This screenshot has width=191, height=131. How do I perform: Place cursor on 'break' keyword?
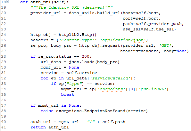pos(68,94)
